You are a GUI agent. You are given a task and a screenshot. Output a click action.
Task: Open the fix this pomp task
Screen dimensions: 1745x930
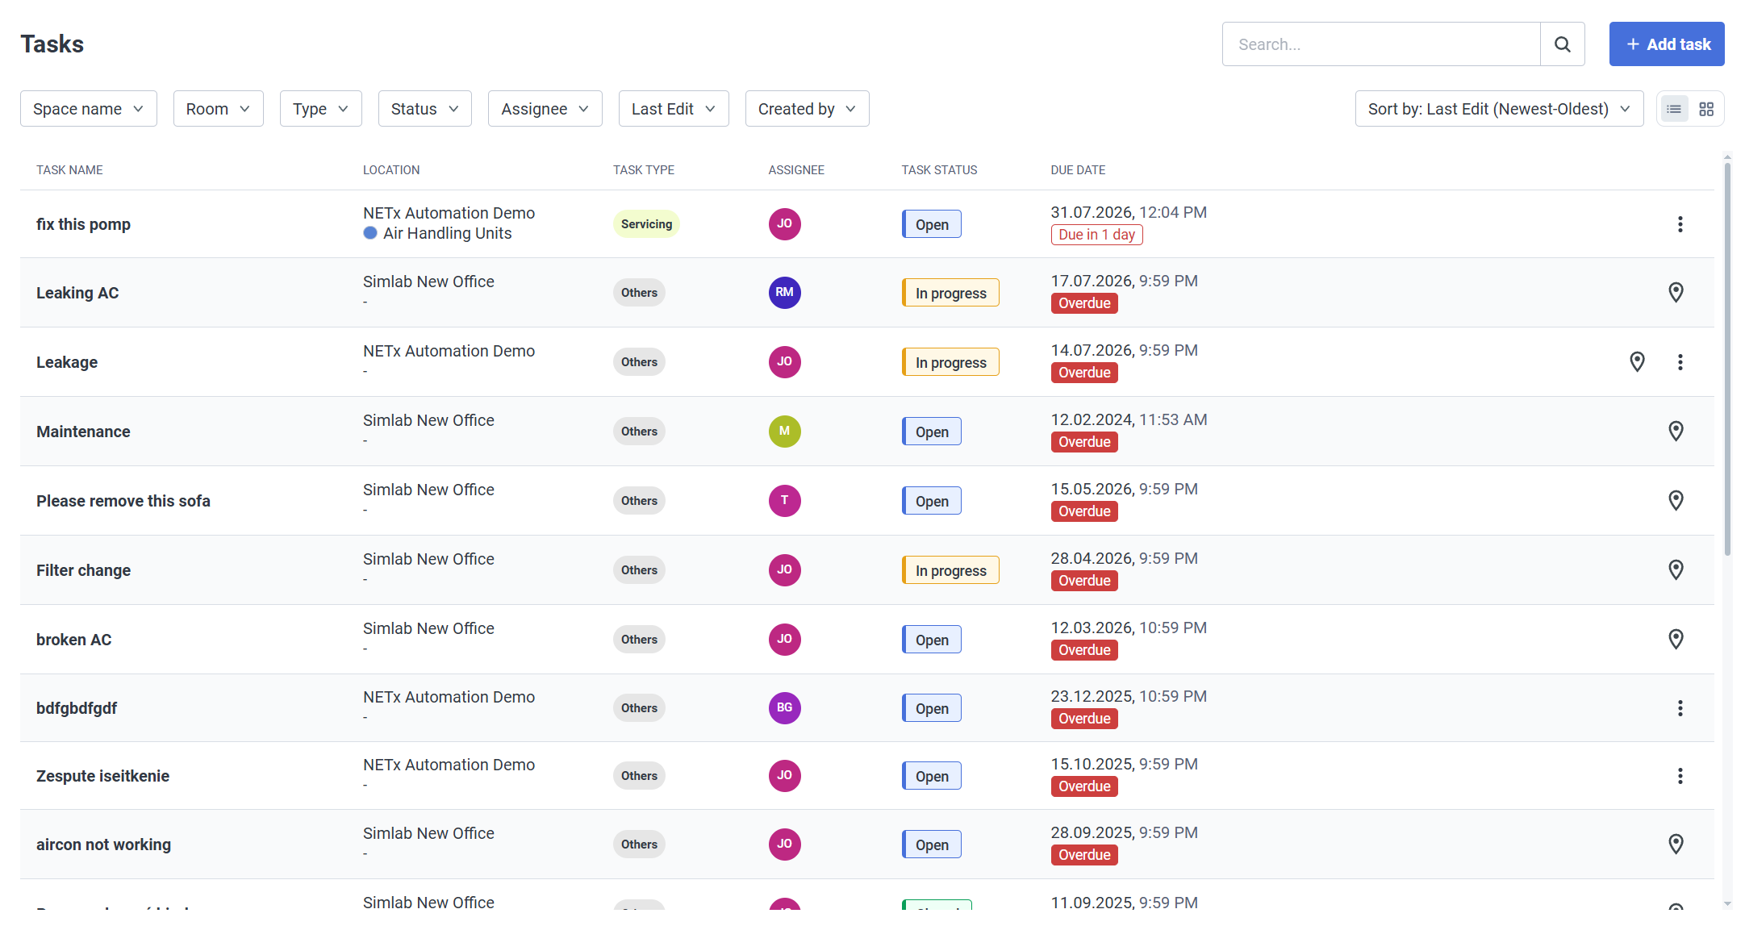click(x=83, y=224)
